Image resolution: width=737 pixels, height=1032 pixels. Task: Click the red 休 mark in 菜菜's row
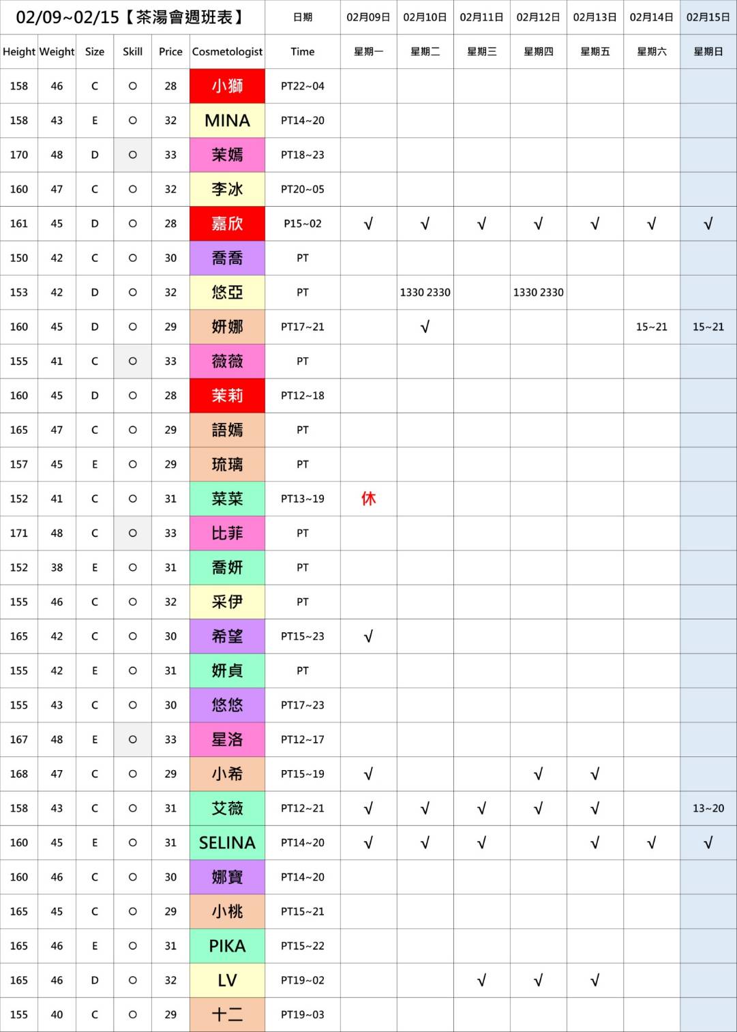pyautogui.click(x=368, y=499)
